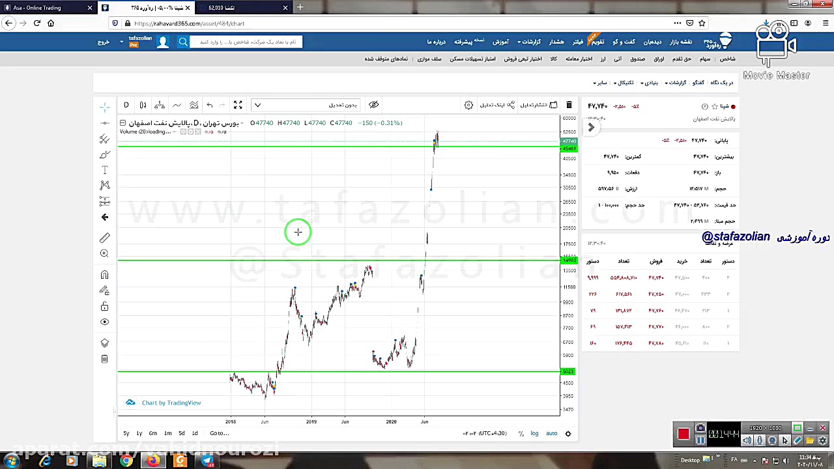Select the text annotation tool
The width and height of the screenshot is (834, 469).
point(105,170)
